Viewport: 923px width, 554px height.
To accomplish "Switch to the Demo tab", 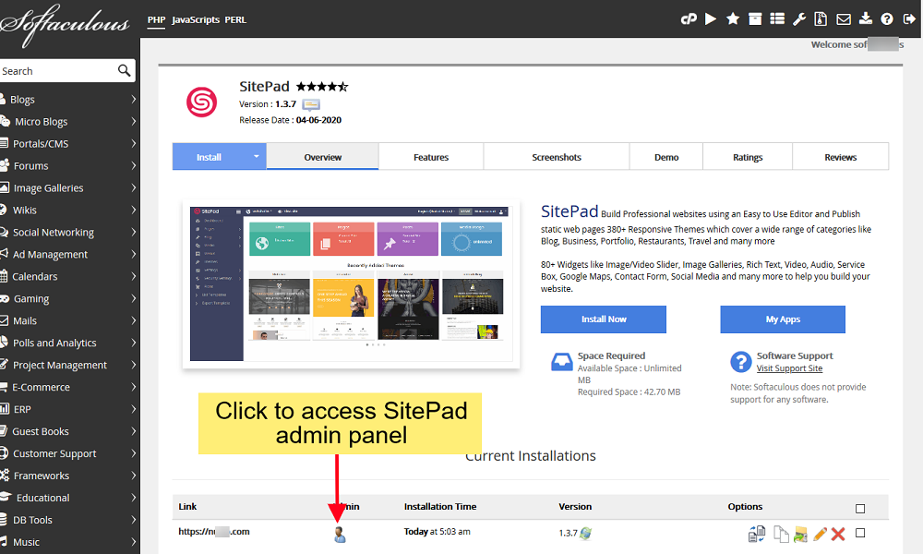I will tap(666, 157).
